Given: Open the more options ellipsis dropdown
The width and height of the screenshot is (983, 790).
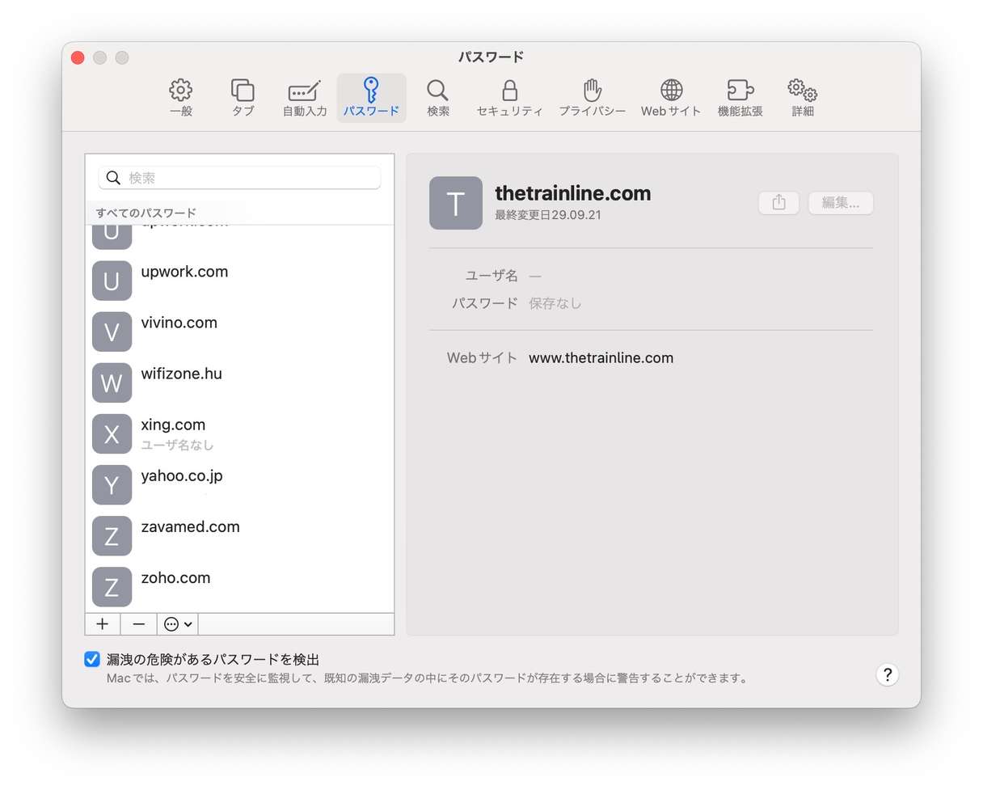Looking at the screenshot, I should (178, 624).
